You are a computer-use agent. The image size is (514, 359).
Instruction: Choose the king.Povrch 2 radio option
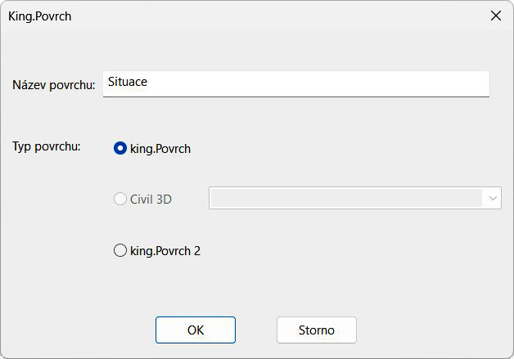pos(120,251)
